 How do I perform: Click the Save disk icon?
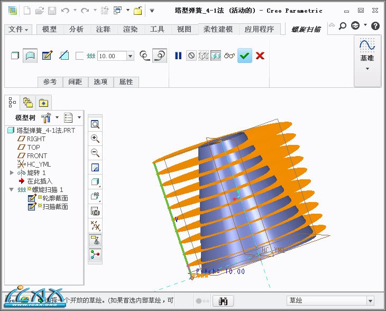point(52,11)
